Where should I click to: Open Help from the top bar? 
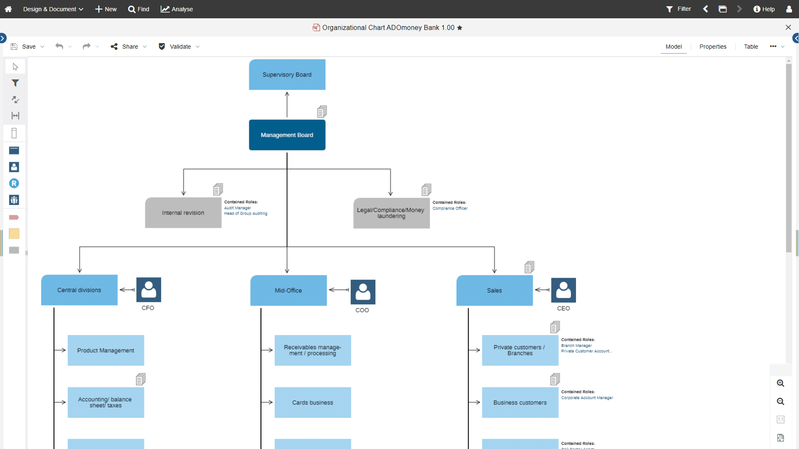[764, 9]
